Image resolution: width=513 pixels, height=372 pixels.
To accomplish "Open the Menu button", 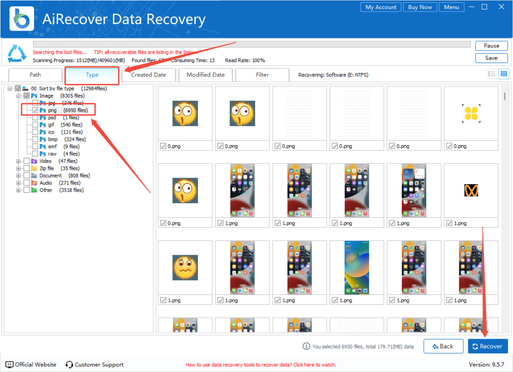I will pos(451,7).
